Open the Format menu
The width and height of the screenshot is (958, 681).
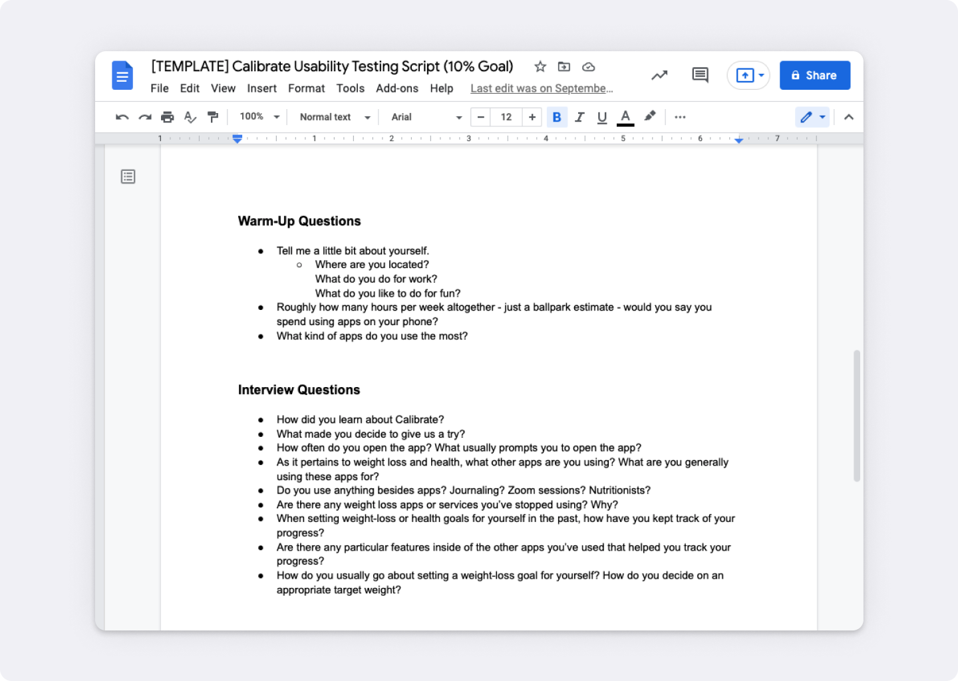[x=307, y=88]
